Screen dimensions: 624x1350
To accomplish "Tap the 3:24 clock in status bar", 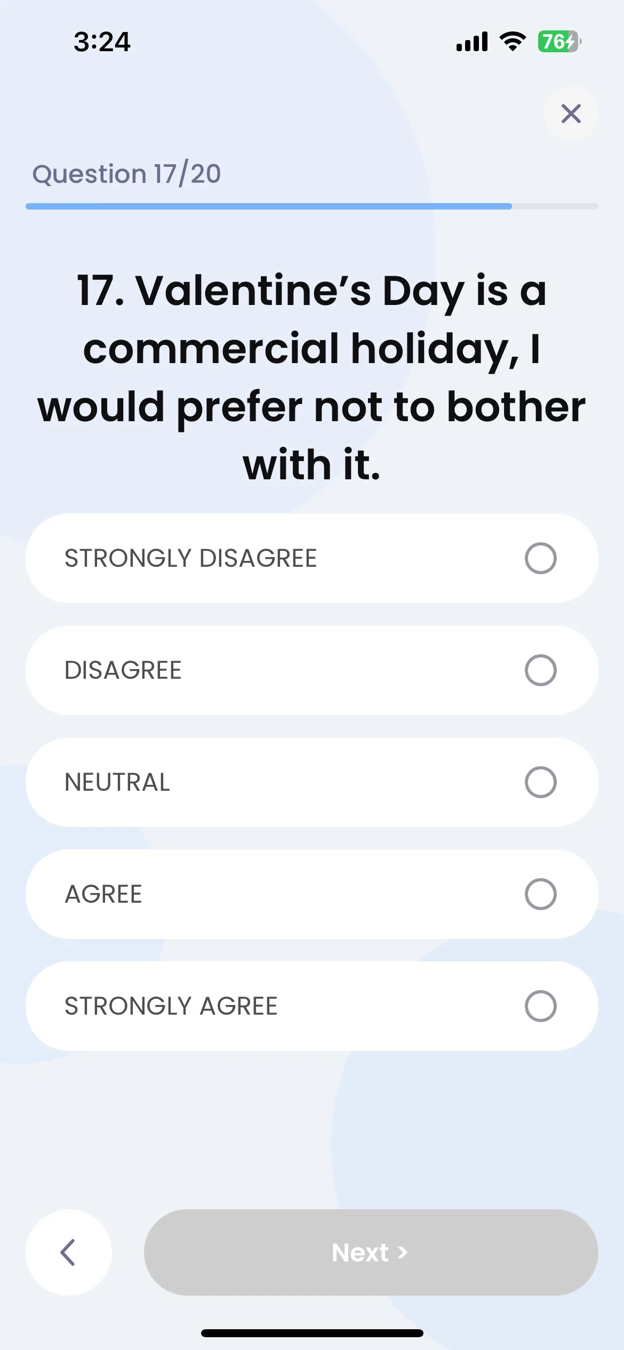I will (x=102, y=42).
